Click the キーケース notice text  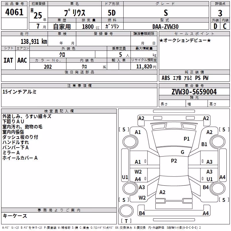tap(15, 216)
